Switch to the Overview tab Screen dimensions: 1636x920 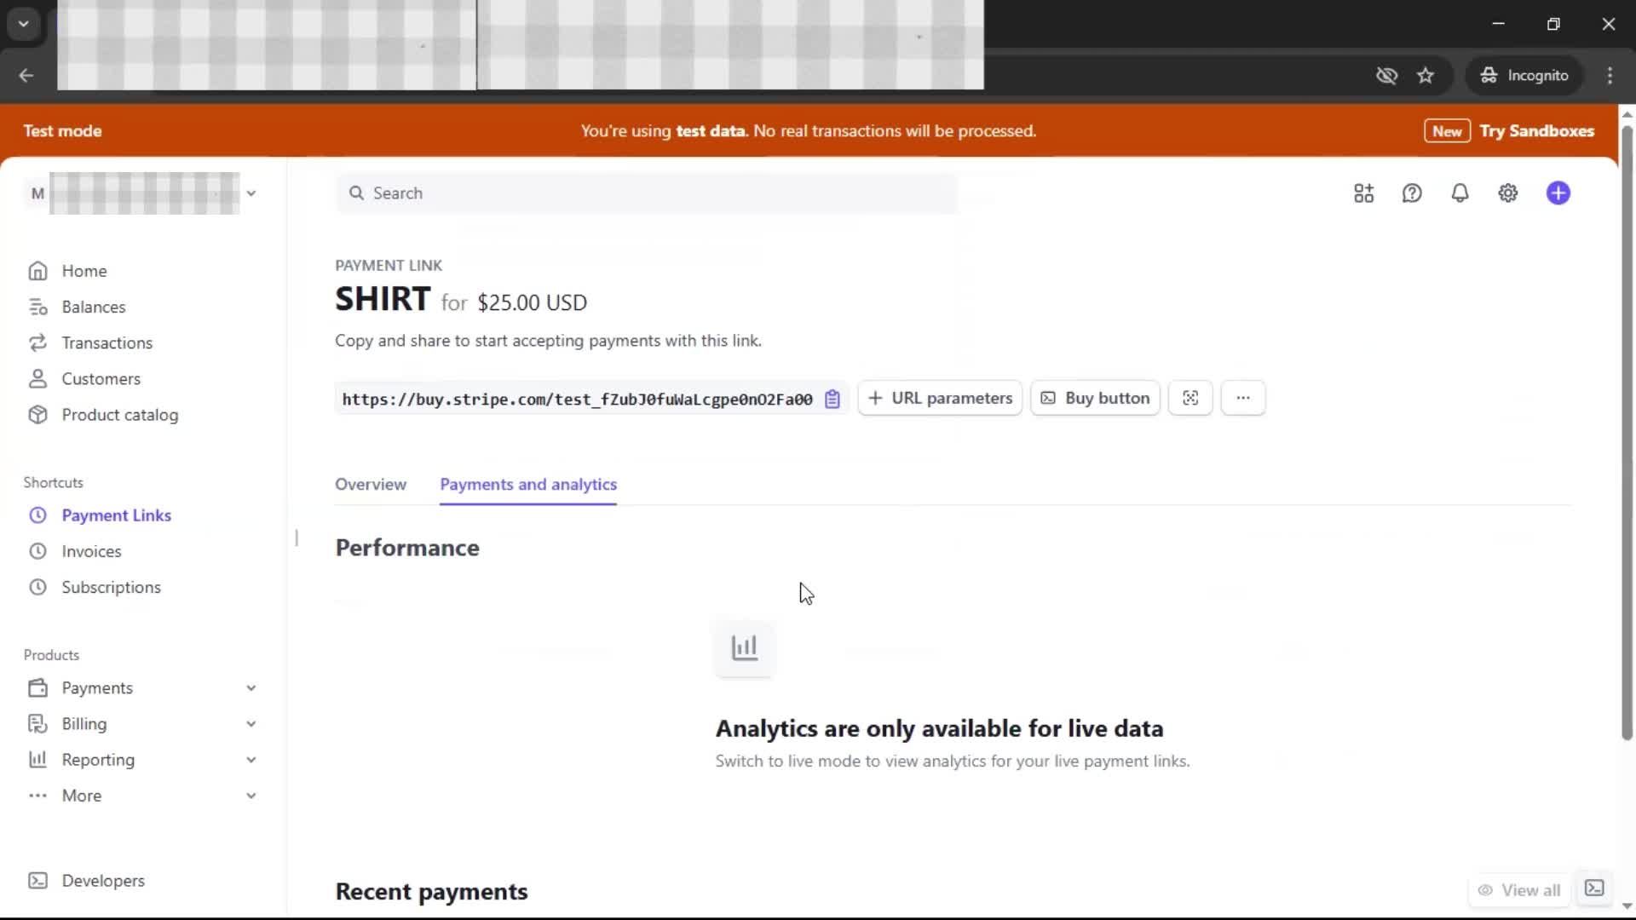(x=371, y=484)
